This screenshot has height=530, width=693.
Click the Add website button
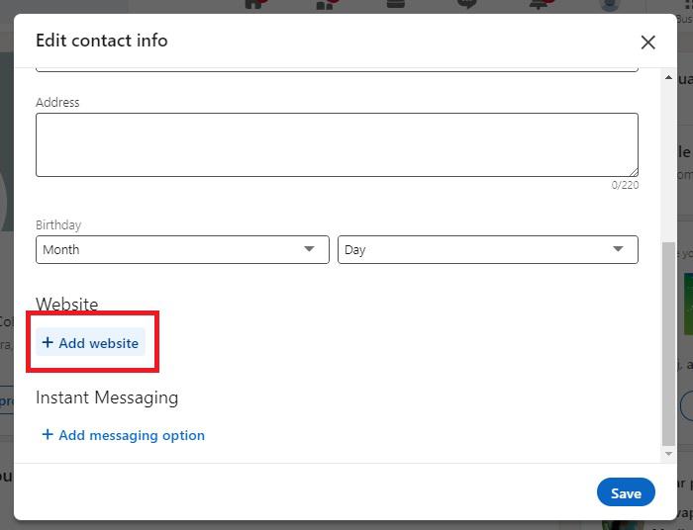[91, 343]
